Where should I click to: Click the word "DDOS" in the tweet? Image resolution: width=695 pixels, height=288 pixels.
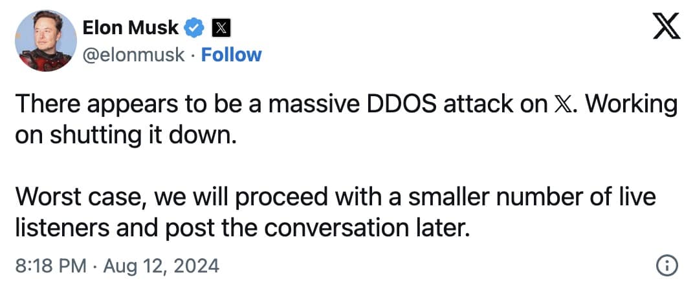tap(401, 105)
